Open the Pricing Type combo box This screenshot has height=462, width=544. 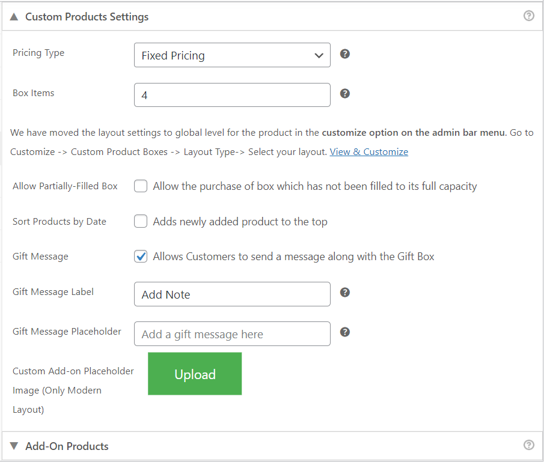[x=232, y=54]
